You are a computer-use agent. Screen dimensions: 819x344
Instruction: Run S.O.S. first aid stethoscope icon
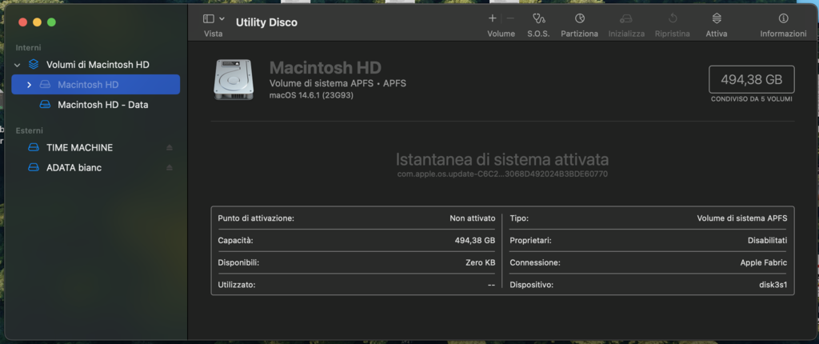pyautogui.click(x=538, y=18)
